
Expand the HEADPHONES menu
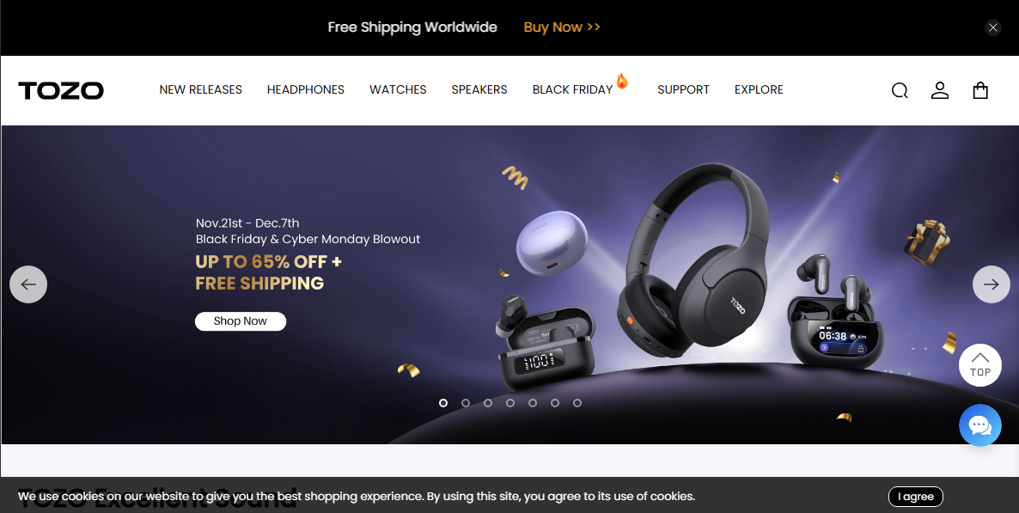click(x=305, y=89)
